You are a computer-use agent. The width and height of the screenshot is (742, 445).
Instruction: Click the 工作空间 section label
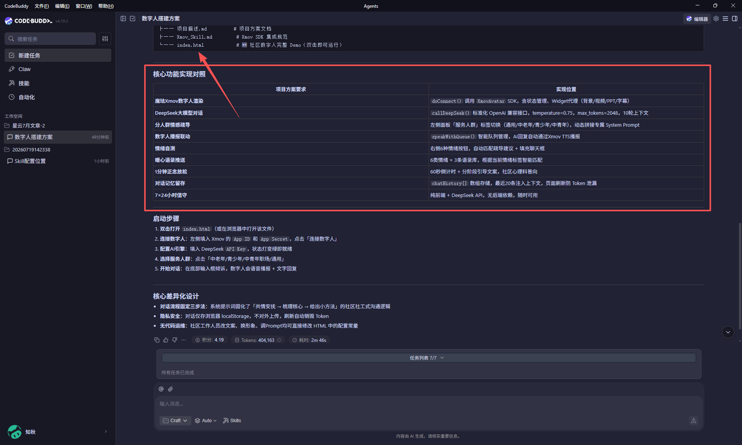coord(13,116)
